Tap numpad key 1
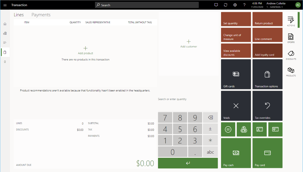Image resolution: width=303 pixels, height=172 pixels. [165, 140]
